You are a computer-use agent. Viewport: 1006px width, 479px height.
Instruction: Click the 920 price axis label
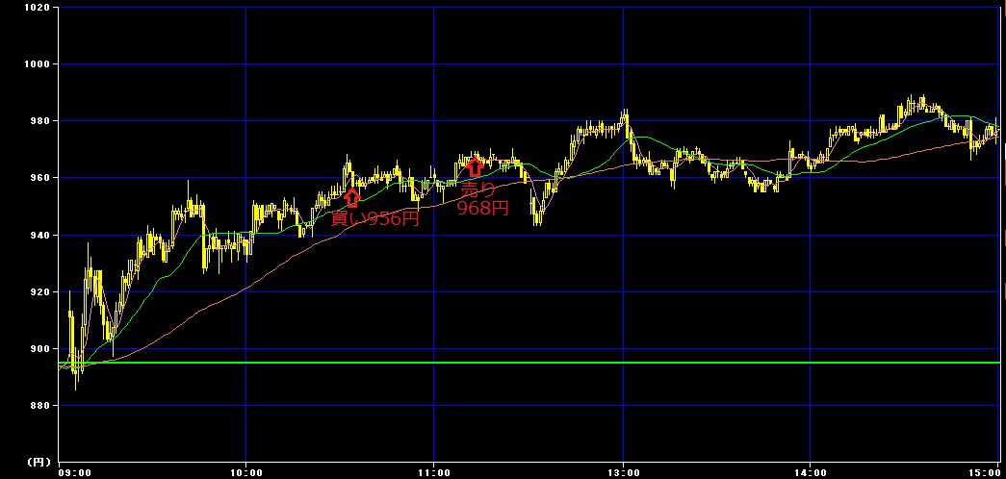(x=41, y=292)
